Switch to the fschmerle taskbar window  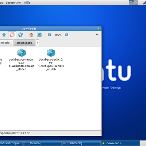[x=81, y=143]
